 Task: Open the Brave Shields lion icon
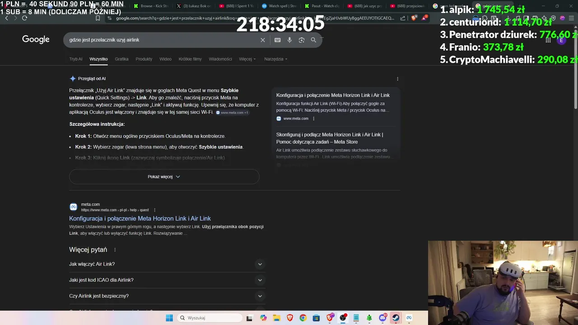414,18
